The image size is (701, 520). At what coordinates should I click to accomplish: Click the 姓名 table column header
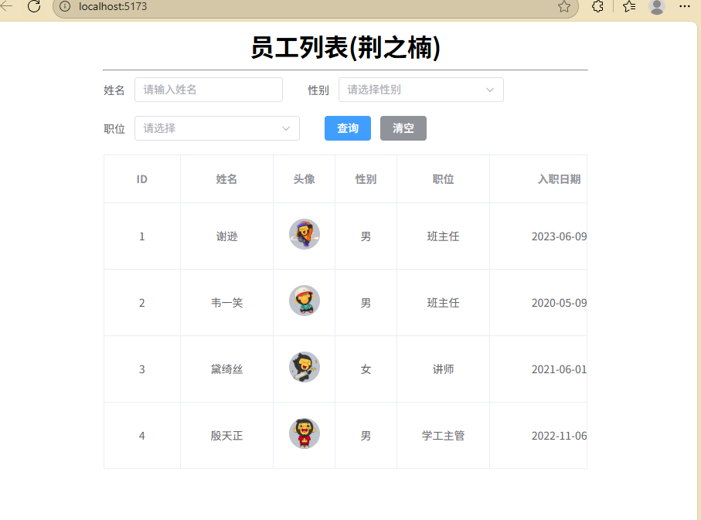point(226,179)
